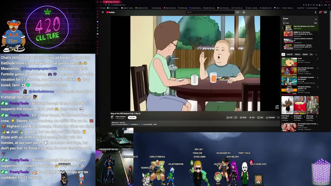This screenshot has height=186, width=331.
Task: Open Complete Guide to King of Queens video
Action: coord(289,127)
